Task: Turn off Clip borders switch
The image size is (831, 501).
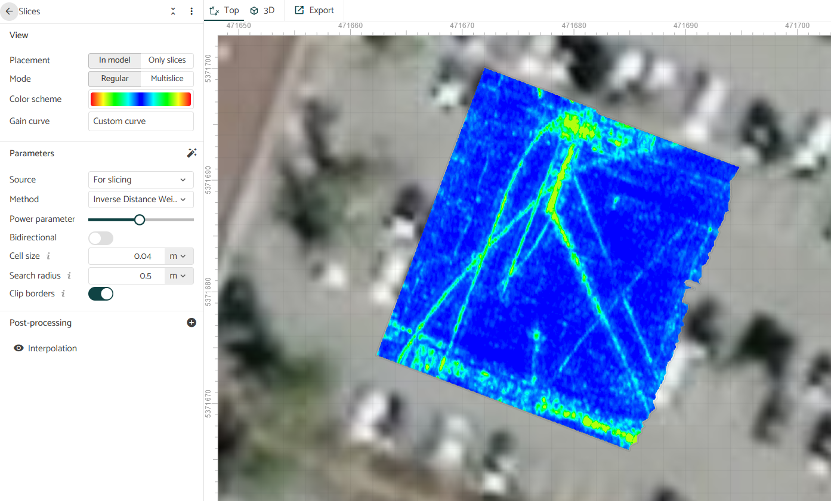Action: click(101, 293)
